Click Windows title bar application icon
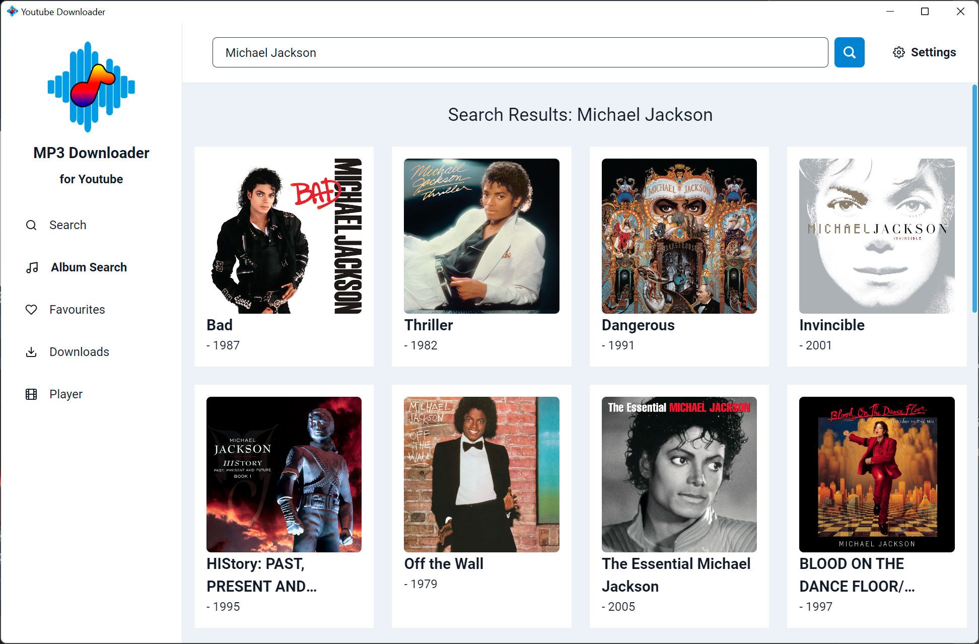979x644 pixels. tap(11, 11)
